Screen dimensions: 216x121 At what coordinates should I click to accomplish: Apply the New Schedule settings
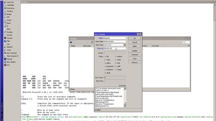click(135, 46)
